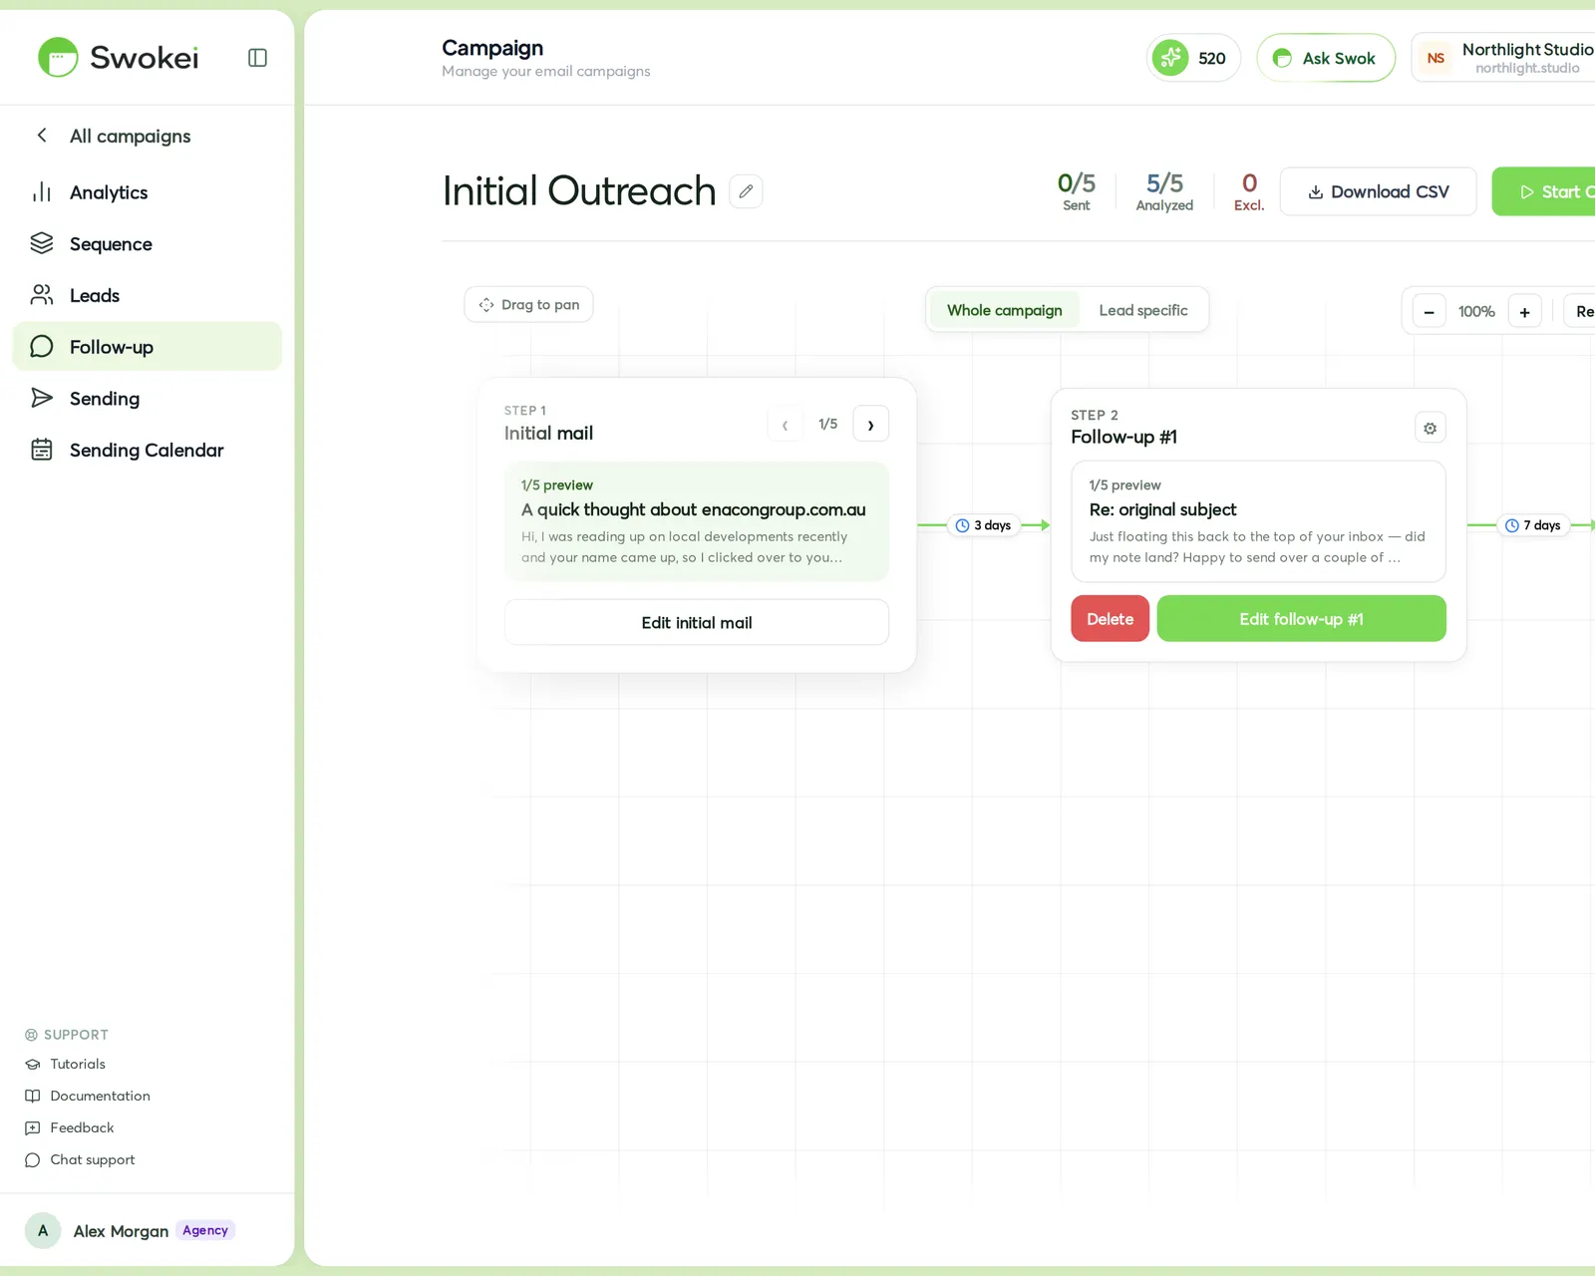Open the Sending Calendar section
The width and height of the screenshot is (1595, 1276).
(148, 450)
